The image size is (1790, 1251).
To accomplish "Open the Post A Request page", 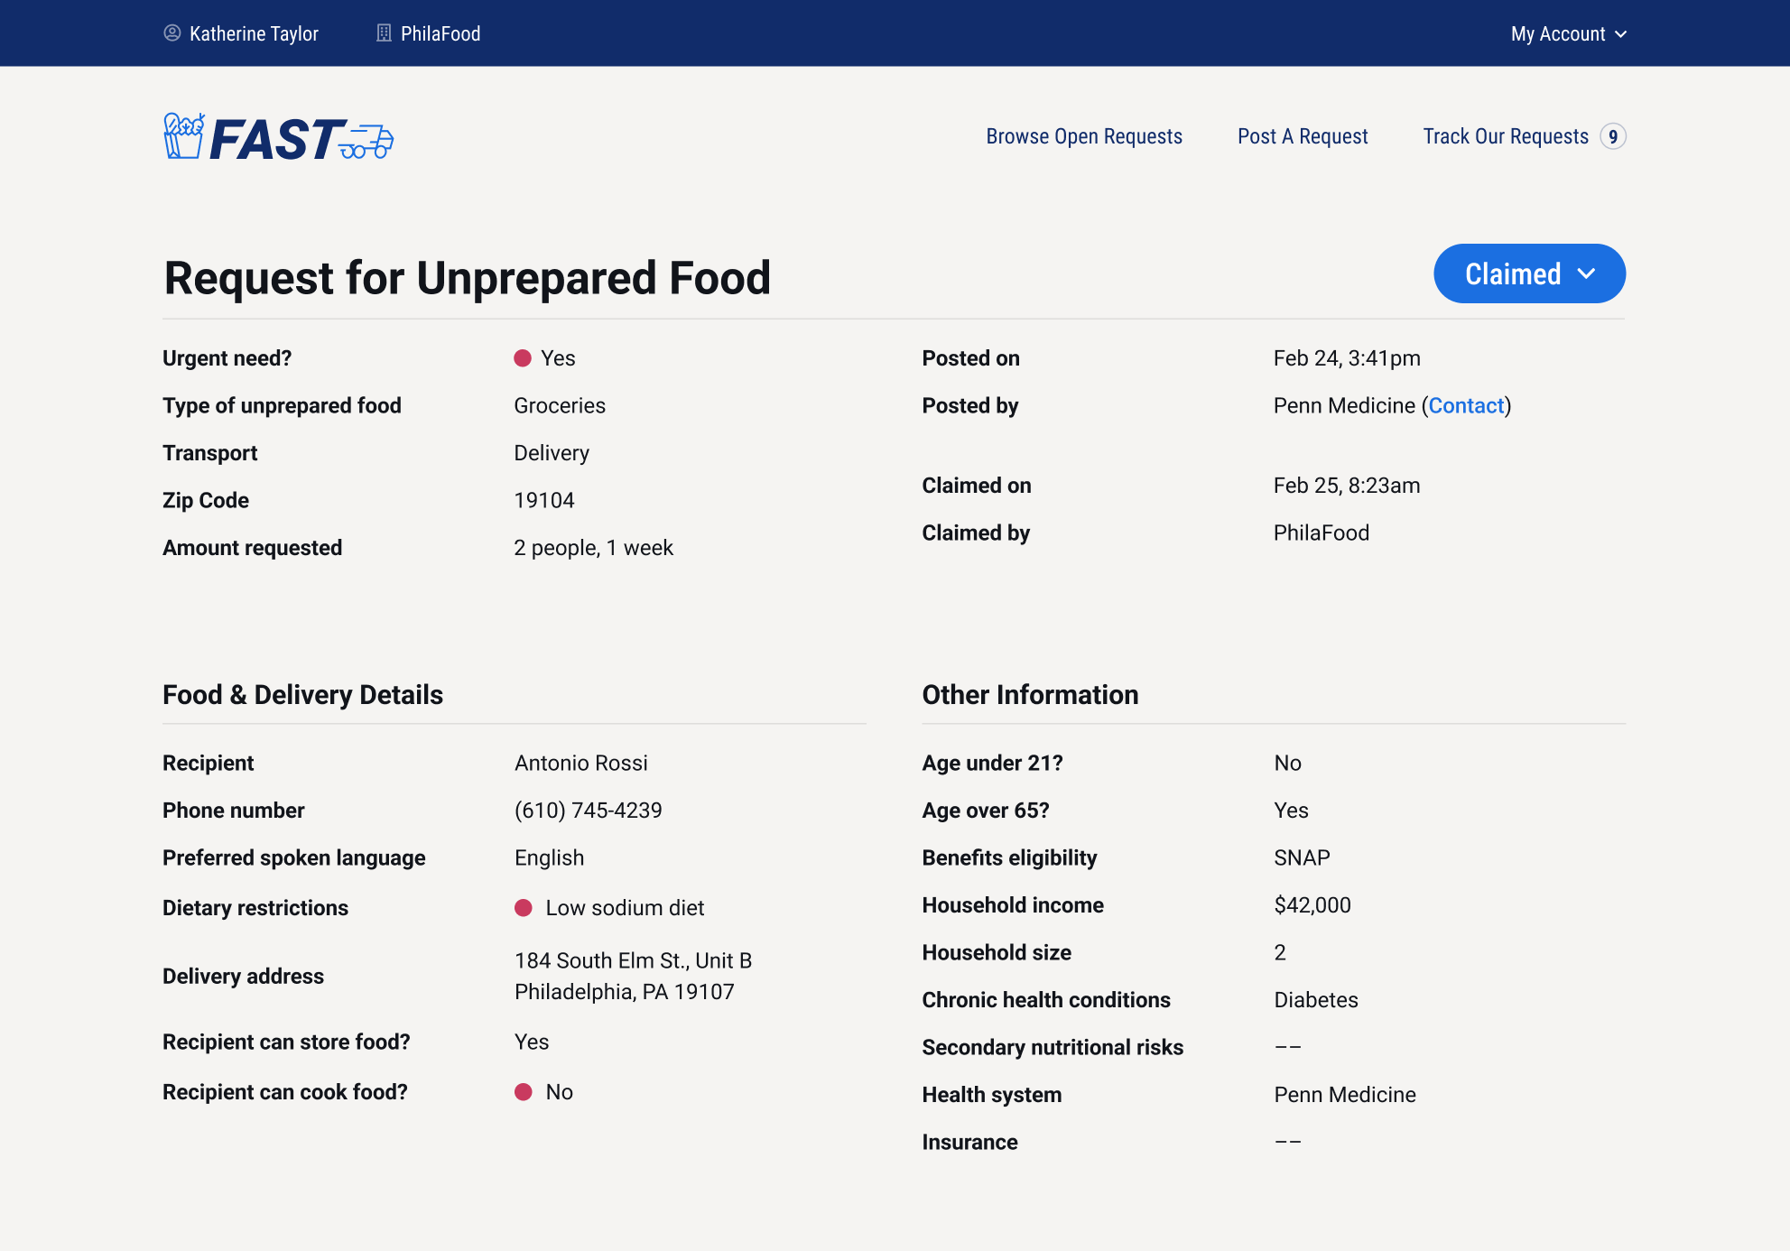I will click(1303, 136).
